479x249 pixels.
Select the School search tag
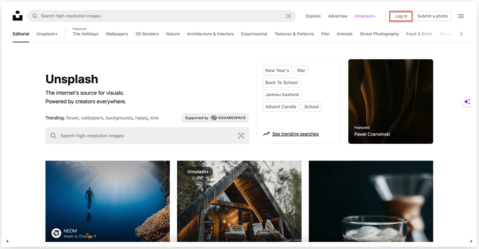coord(311,107)
